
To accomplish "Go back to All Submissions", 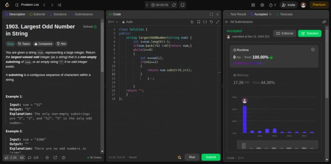I will pos(239,22).
